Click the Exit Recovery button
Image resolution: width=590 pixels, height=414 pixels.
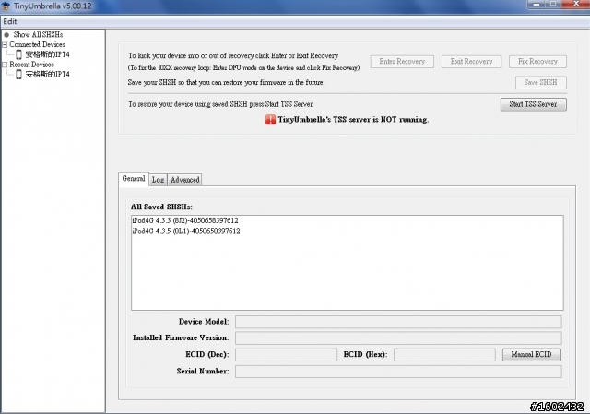tap(471, 62)
